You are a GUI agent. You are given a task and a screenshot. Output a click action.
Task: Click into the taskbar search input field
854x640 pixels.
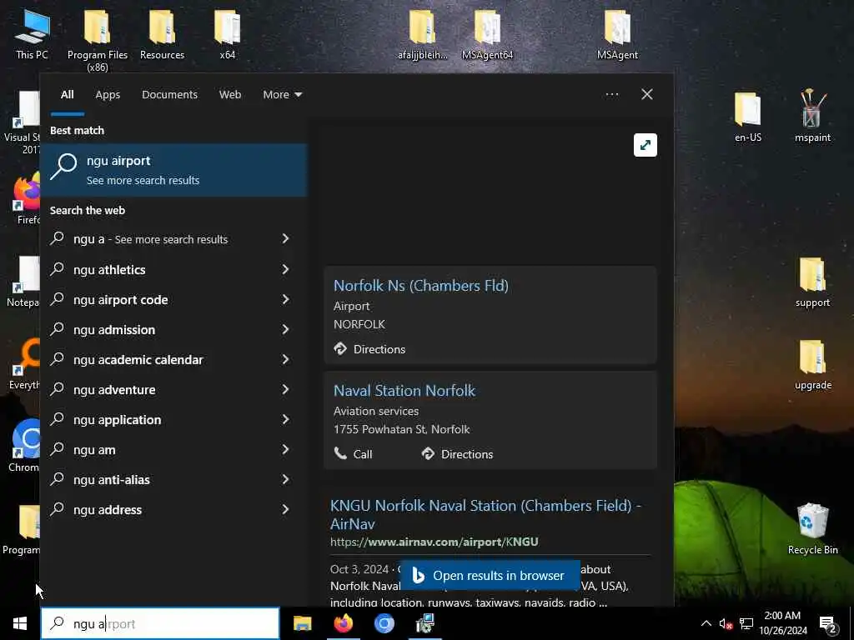(x=160, y=623)
